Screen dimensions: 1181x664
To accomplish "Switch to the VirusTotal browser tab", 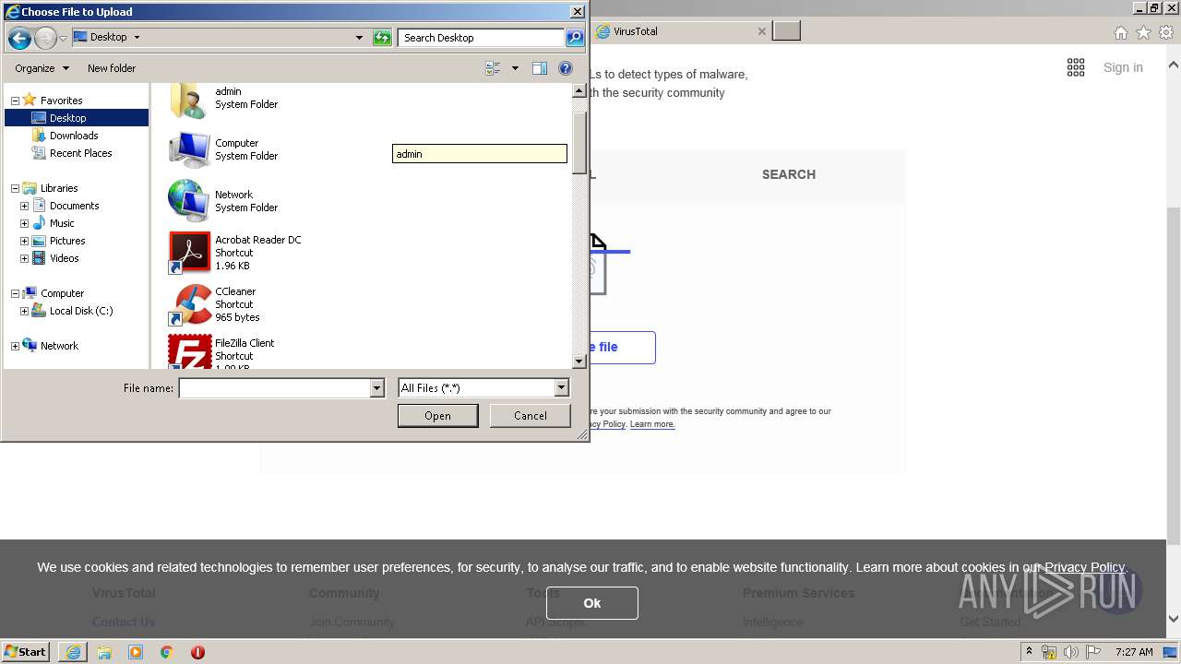I will (x=682, y=31).
